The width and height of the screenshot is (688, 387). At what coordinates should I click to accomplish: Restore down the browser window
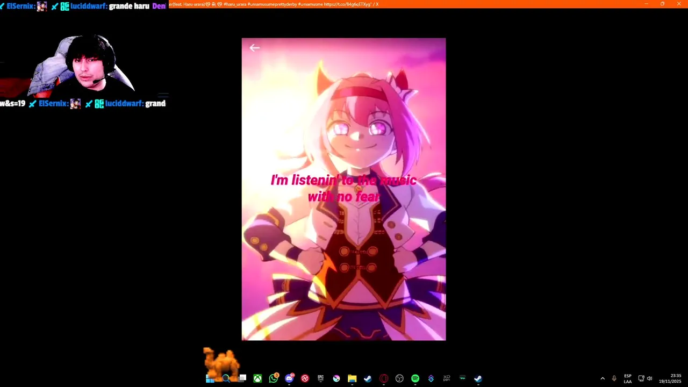(x=663, y=4)
